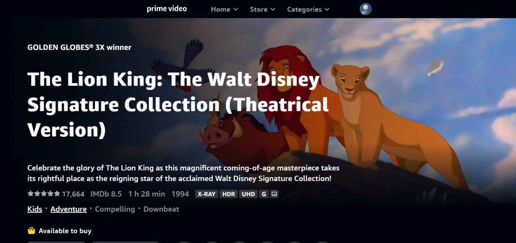Click the UHD badge
Screen dimensions: 516x243
(x=248, y=194)
